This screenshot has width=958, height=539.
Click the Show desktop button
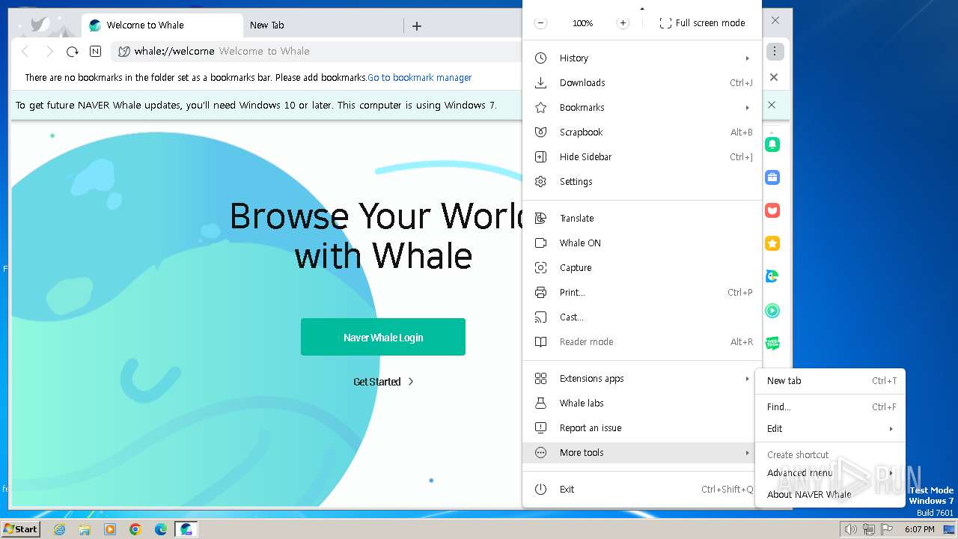950,529
